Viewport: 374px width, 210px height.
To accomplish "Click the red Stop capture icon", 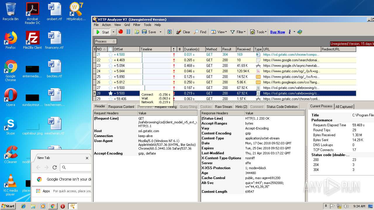I will (x=121, y=32).
